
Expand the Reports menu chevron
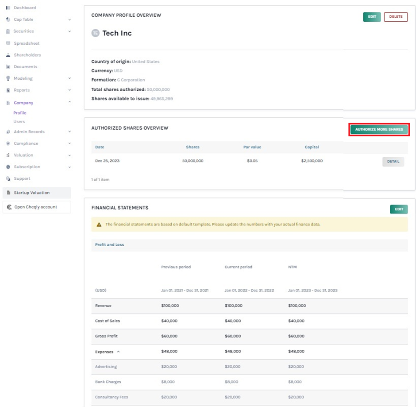(69, 90)
